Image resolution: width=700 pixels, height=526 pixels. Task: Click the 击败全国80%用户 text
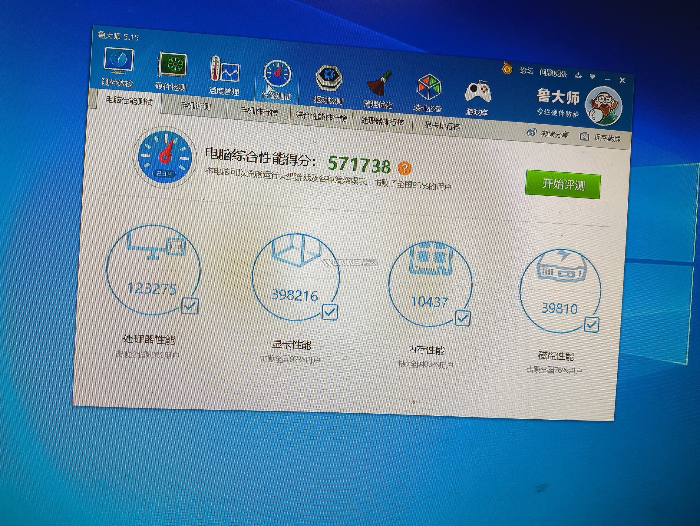(147, 355)
